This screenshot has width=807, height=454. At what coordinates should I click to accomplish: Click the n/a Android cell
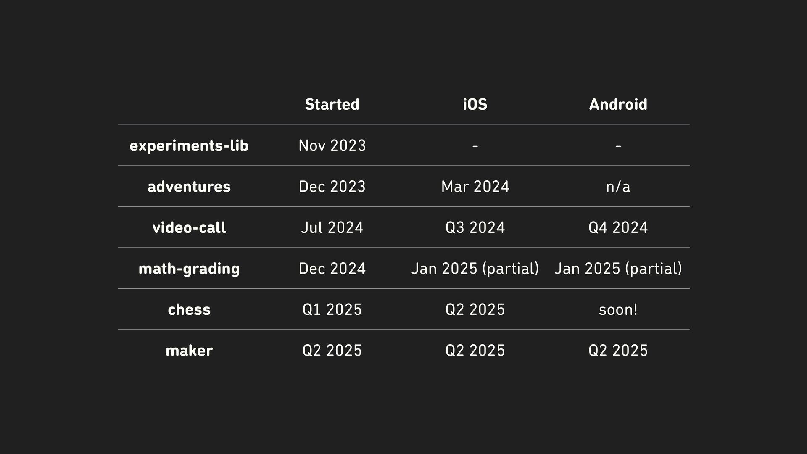pos(618,186)
